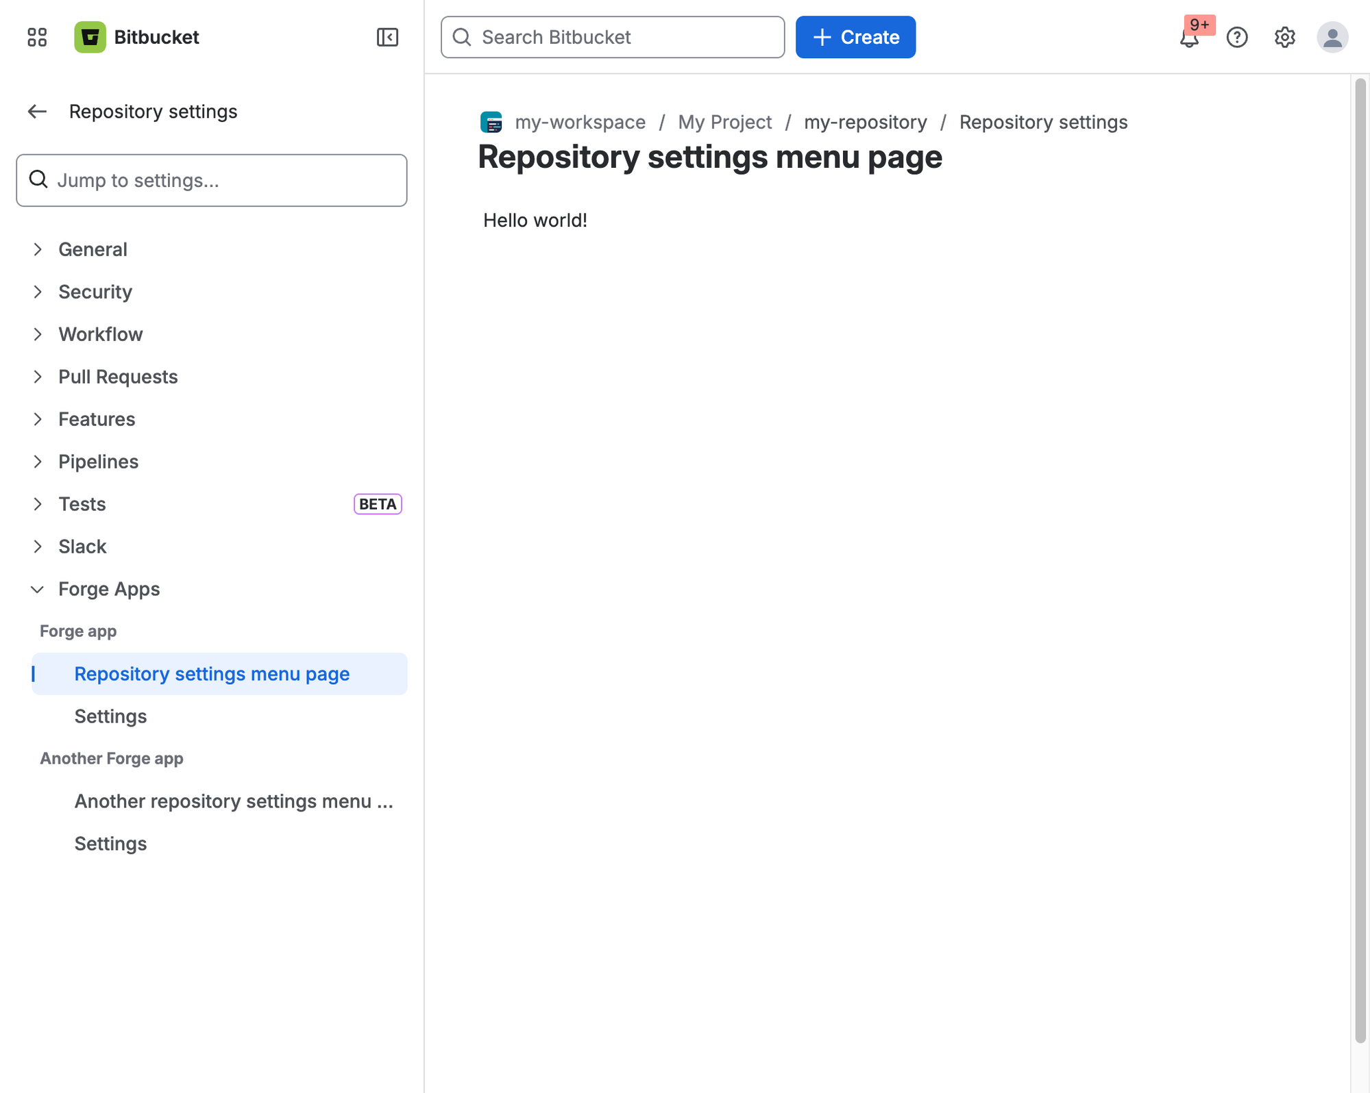Click the Bitbucket wordmark text

156,37
